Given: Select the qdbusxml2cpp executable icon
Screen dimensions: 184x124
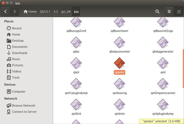Looking at the screenshot, I should pos(163,22).
